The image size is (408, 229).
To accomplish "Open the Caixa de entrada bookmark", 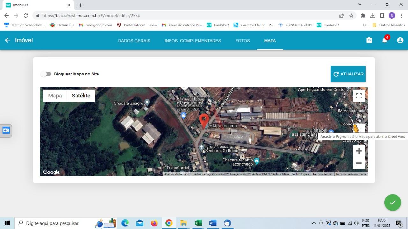I will click(182, 25).
